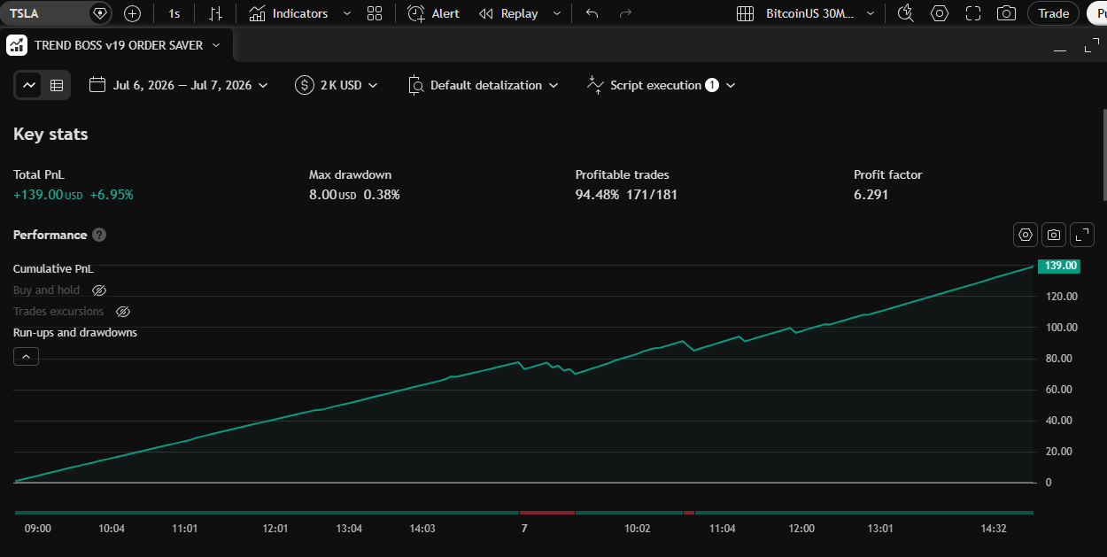The width and height of the screenshot is (1107, 557).
Task: Switch to the table list view
Action: click(x=57, y=85)
